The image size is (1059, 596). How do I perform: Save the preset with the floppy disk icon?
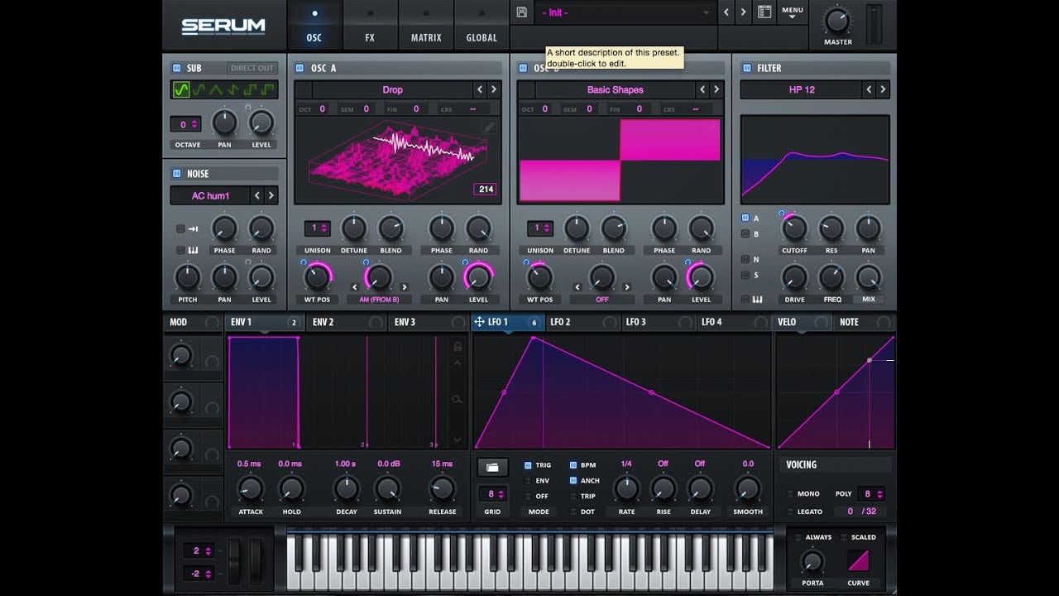pos(521,12)
